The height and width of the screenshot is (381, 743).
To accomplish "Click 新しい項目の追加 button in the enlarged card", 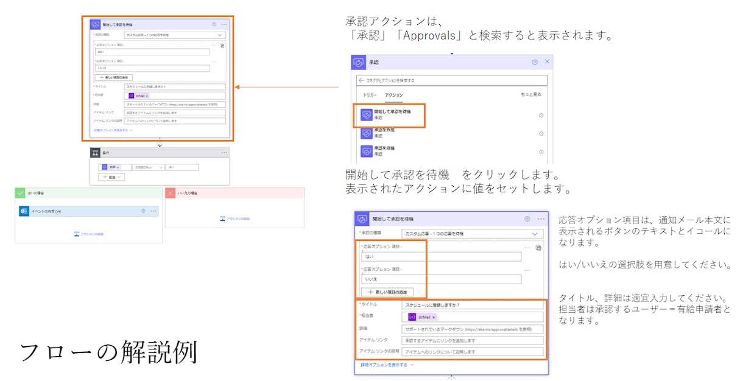I will [x=387, y=292].
